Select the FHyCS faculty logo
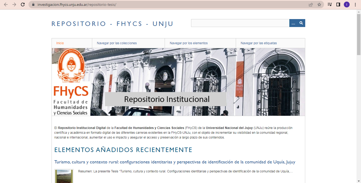This screenshot has width=361, height=183. (71, 82)
